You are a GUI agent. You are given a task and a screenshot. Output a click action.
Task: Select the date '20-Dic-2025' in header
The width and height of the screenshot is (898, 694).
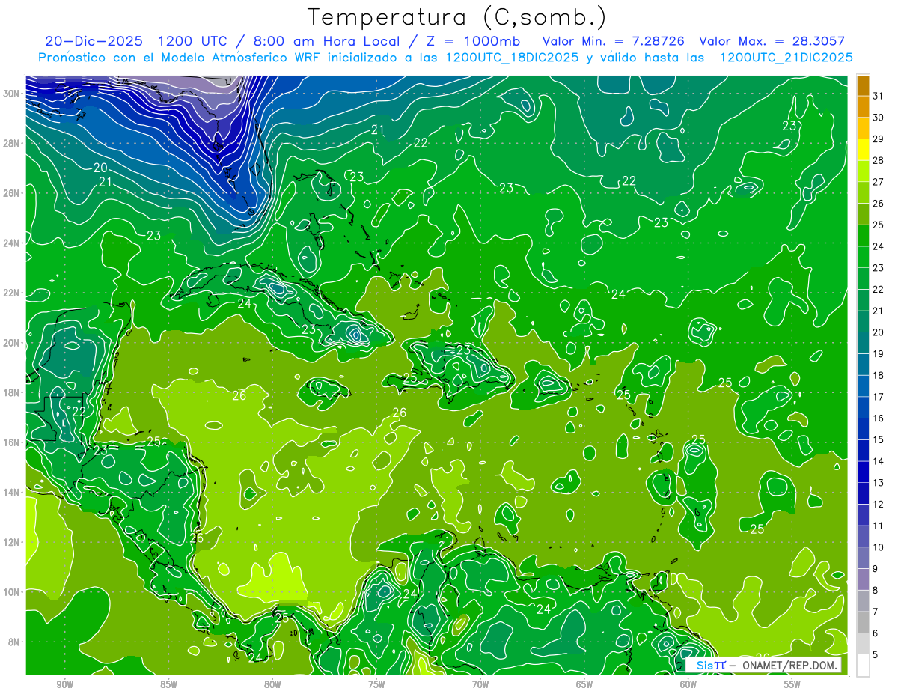[92, 40]
